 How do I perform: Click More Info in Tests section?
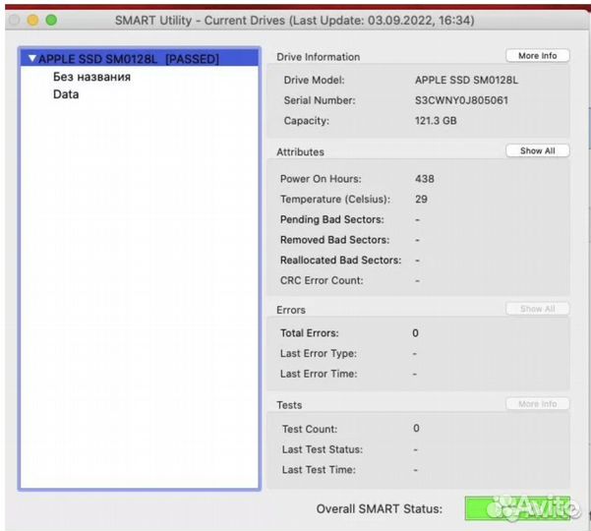click(x=537, y=404)
